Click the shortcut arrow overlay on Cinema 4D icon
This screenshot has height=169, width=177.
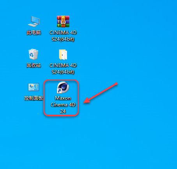click(x=59, y=91)
